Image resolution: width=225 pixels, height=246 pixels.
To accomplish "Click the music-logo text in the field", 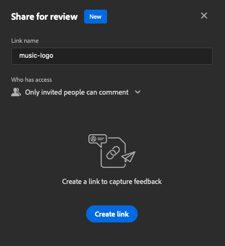I will [36, 56].
